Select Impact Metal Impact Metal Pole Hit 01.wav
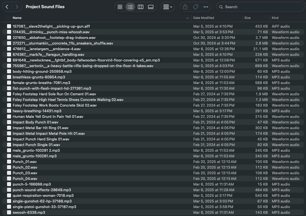Viewport: 306px width, 216px height. (49, 134)
